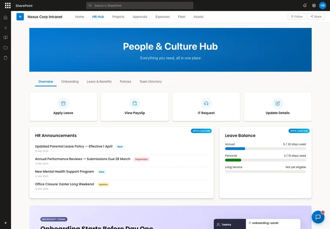Click the search magnifier icon
Image resolution: width=330 pixels, height=229 pixels.
[90, 5]
